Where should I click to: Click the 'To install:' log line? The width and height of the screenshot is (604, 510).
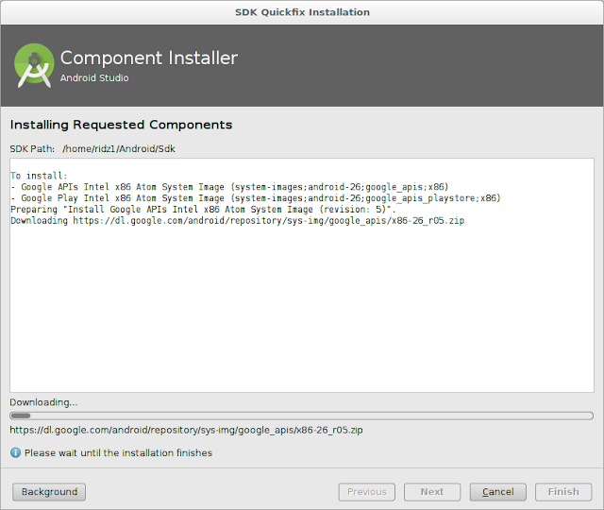[39, 176]
